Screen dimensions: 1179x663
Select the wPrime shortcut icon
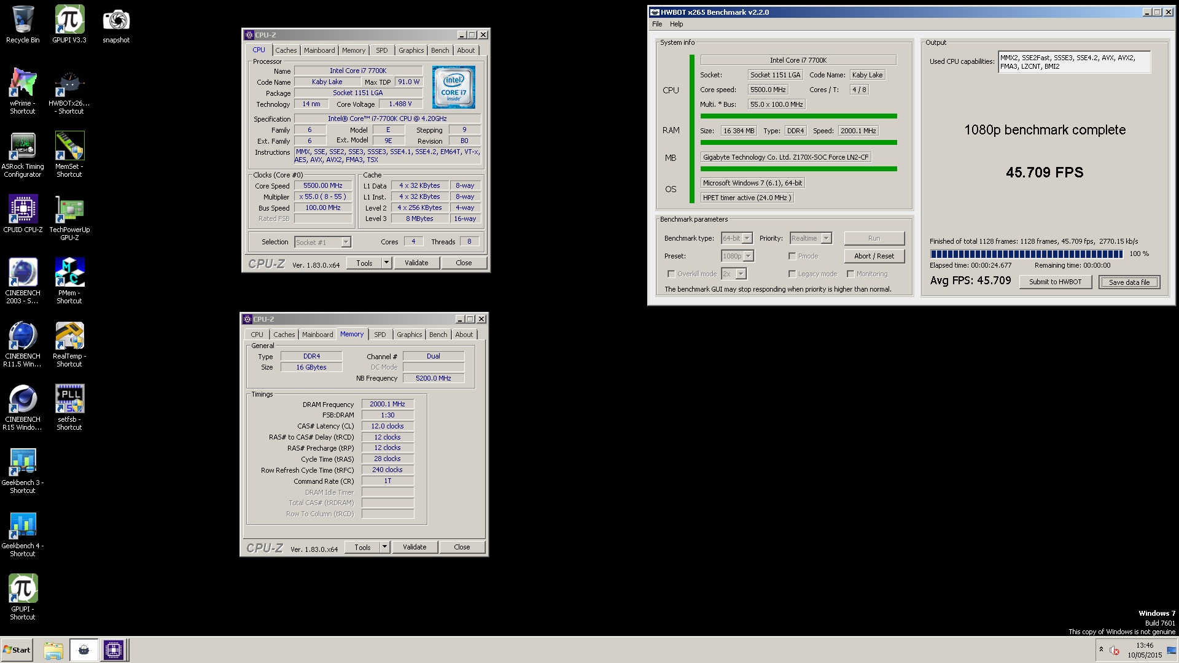tap(23, 91)
